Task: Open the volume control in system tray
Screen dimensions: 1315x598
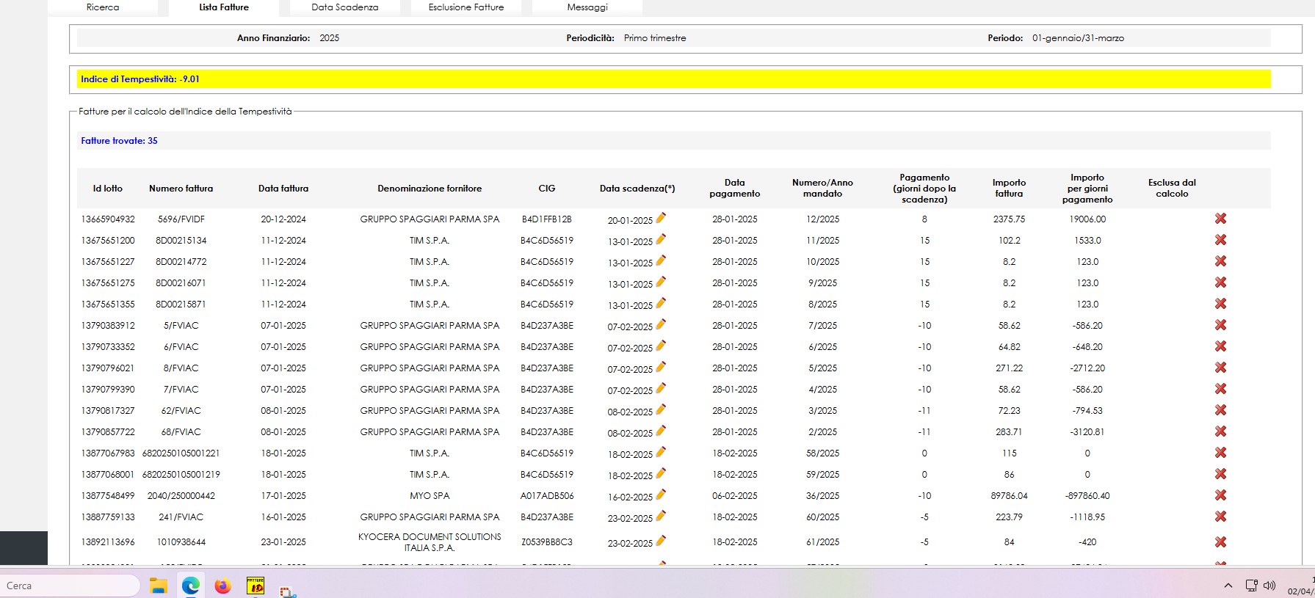Action: [1269, 586]
